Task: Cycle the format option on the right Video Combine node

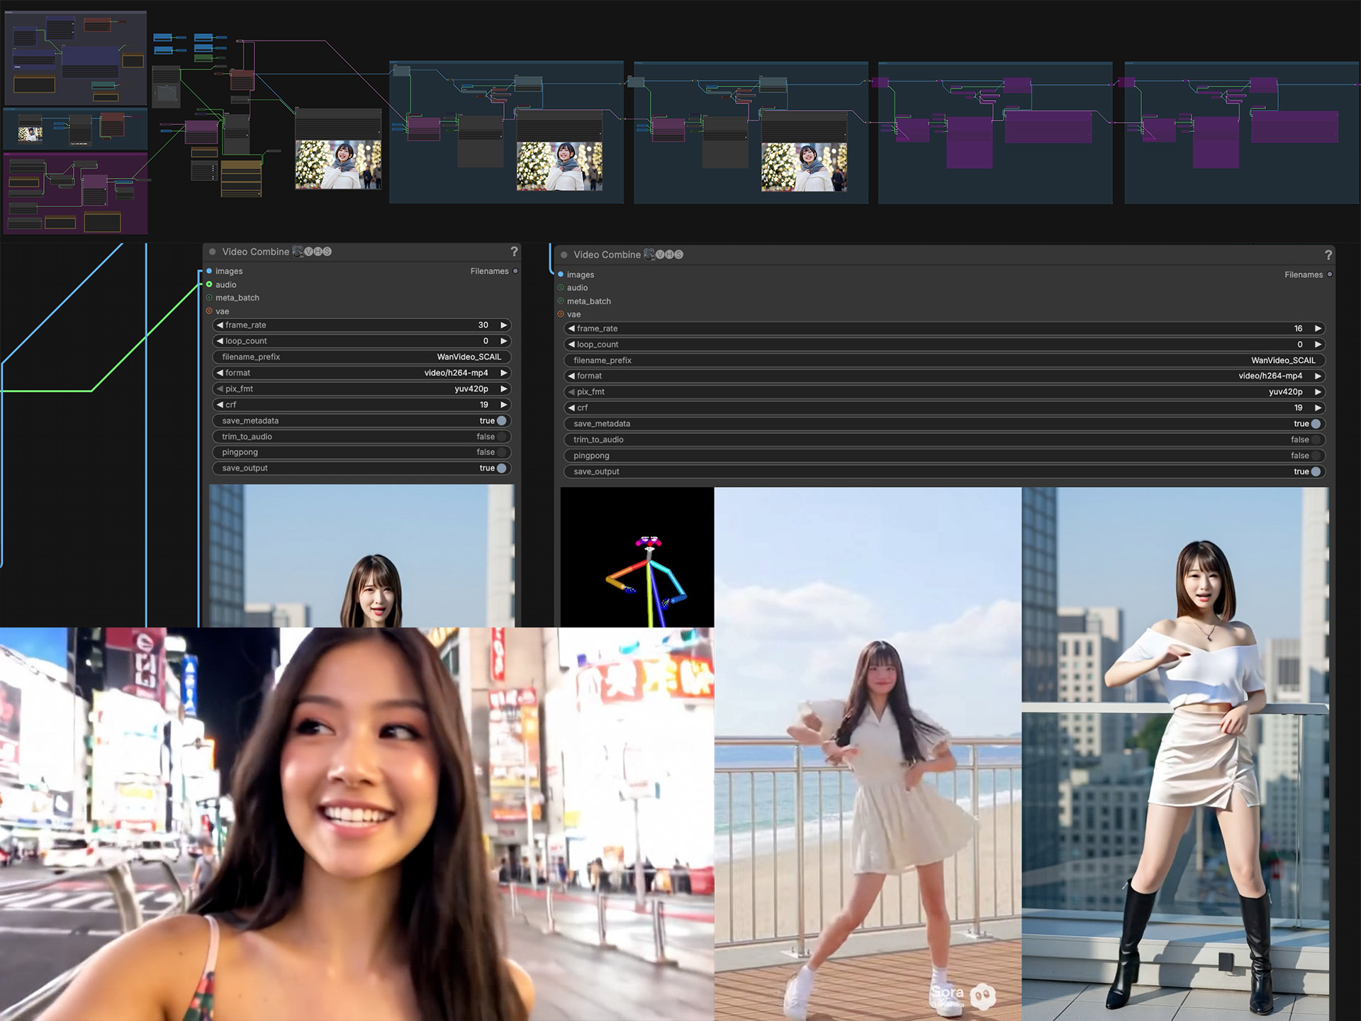Action: (1318, 376)
